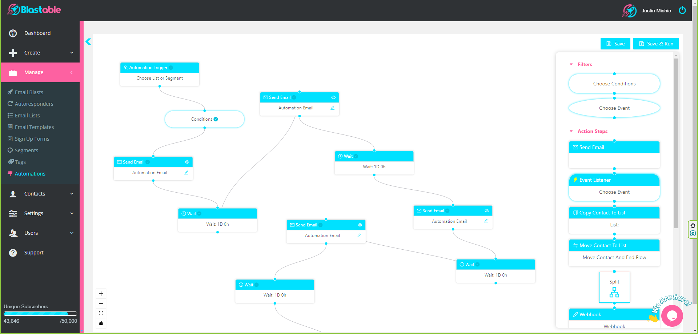Screen dimensions: 698x334
Task: Collapse the Filters section
Action: point(571,64)
